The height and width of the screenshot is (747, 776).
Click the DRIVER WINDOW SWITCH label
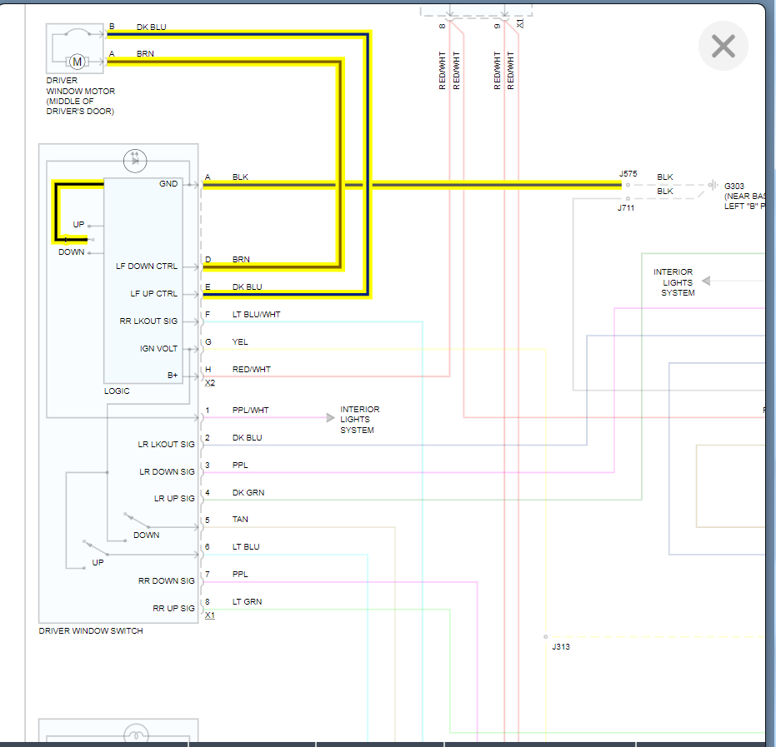91,630
